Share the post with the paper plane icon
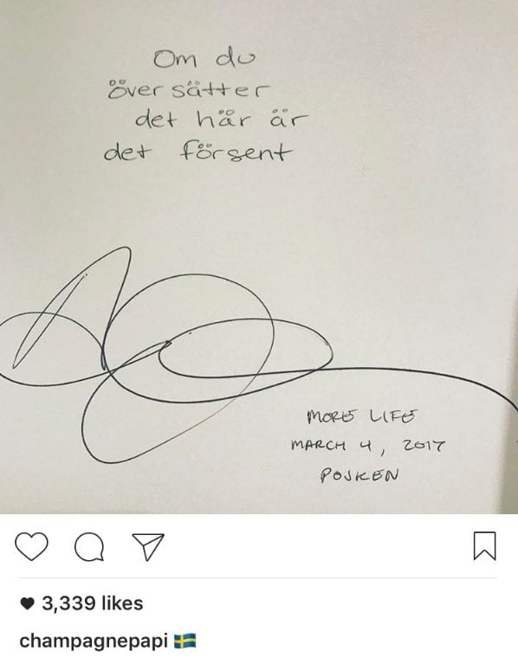The height and width of the screenshot is (664, 518). tap(148, 547)
